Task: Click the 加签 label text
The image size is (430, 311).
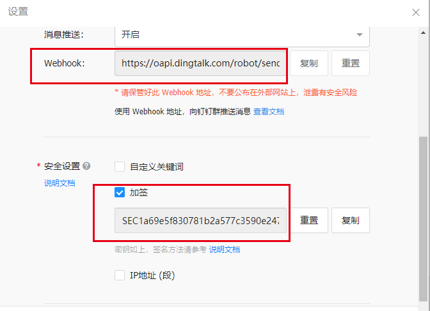Action: [139, 192]
